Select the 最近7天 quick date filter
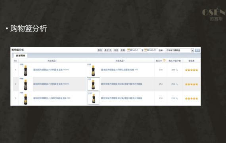The image size is (226, 143). 108,50
